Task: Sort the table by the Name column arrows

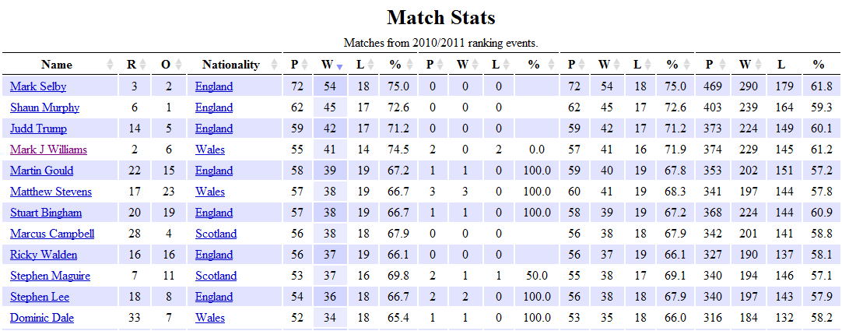Action: [110, 65]
